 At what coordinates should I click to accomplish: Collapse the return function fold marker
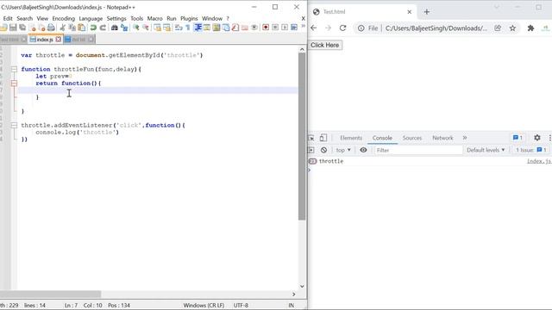pyautogui.click(x=14, y=84)
